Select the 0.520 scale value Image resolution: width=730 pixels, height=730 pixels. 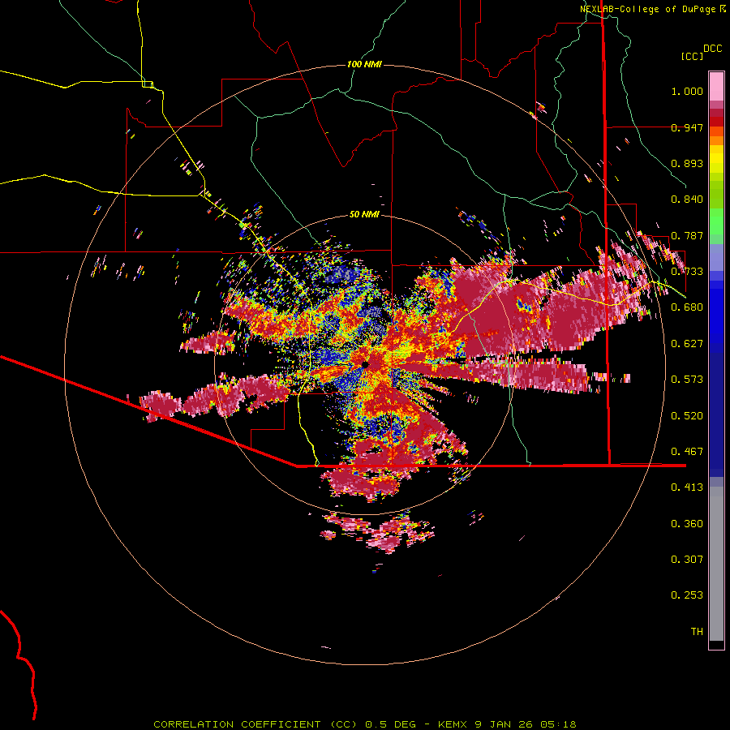(687, 416)
